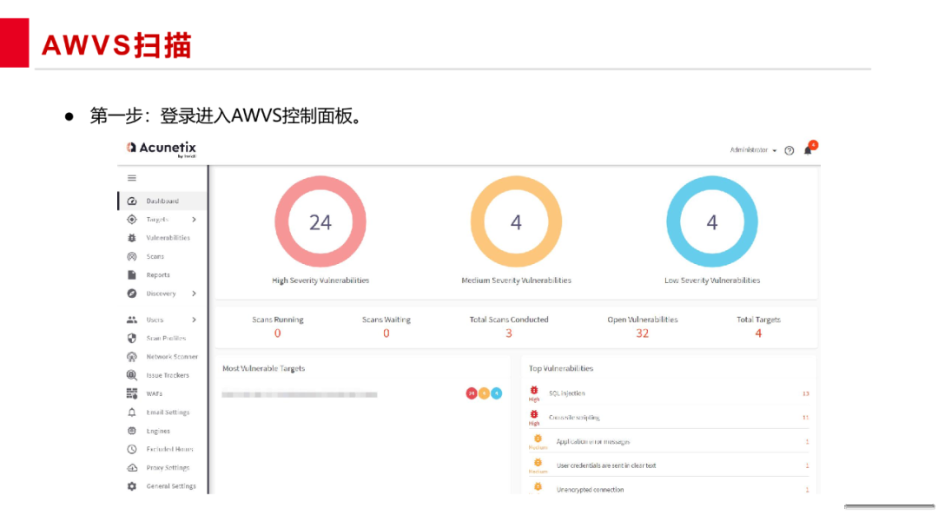Click the red 24 high-count badge

(x=472, y=393)
